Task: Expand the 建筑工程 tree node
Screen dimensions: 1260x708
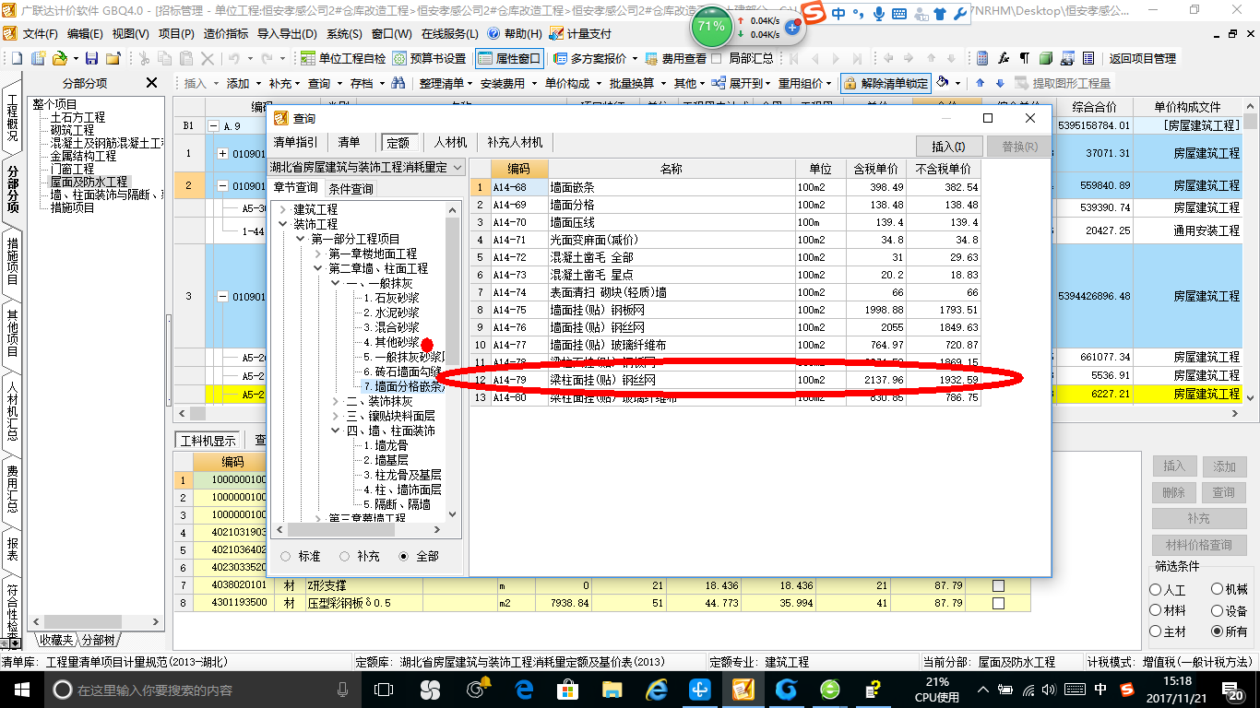Action: pyautogui.click(x=281, y=209)
